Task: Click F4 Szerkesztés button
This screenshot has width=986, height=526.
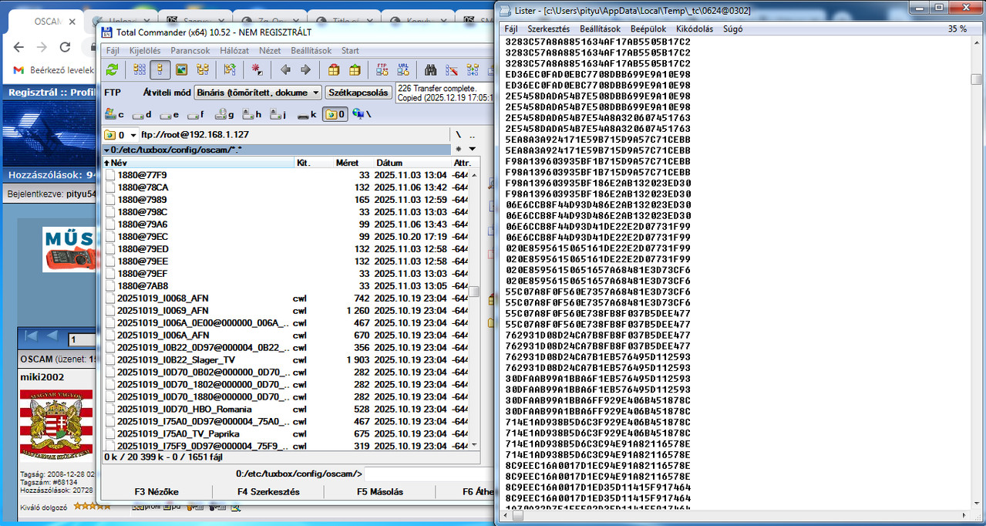Action: [x=268, y=491]
